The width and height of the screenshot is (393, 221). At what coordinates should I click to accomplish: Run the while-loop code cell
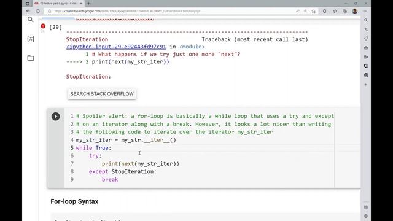(x=56, y=117)
